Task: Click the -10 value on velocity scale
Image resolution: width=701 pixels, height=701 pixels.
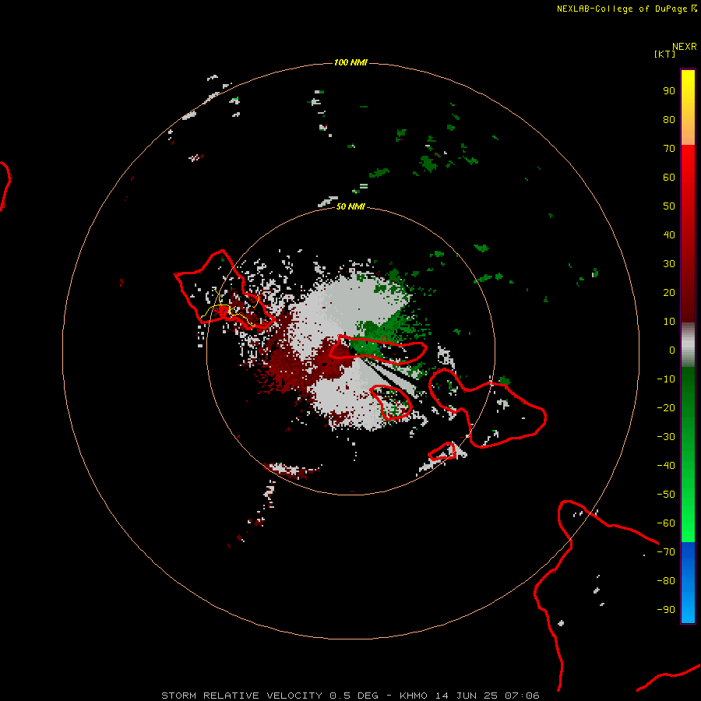Action: [666, 379]
